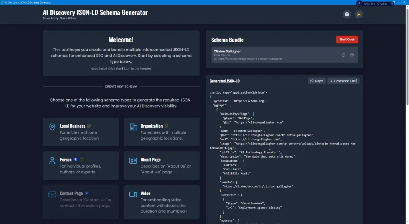Click 'Need help? Click the ? icon' hint

[121, 68]
